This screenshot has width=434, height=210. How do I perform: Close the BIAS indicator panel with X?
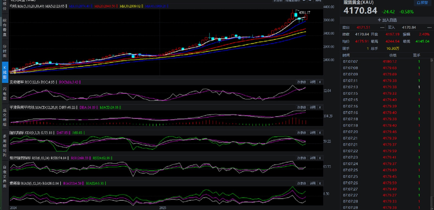[x=320, y=183]
